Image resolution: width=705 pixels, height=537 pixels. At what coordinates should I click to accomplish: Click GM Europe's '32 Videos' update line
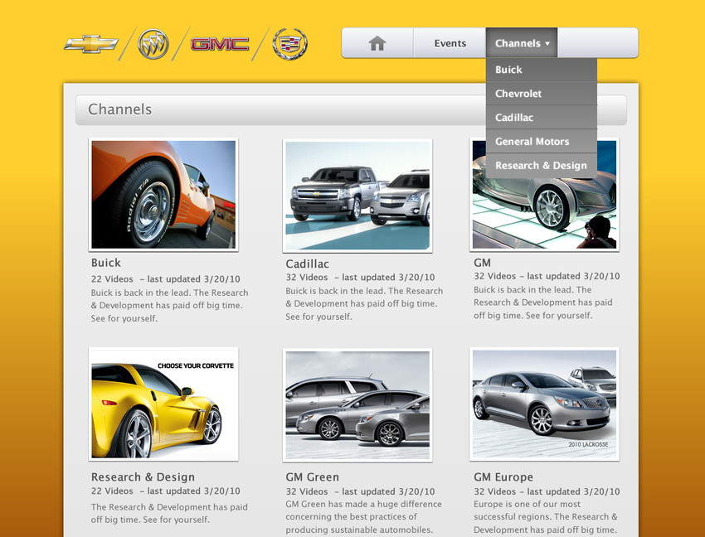tap(547, 491)
